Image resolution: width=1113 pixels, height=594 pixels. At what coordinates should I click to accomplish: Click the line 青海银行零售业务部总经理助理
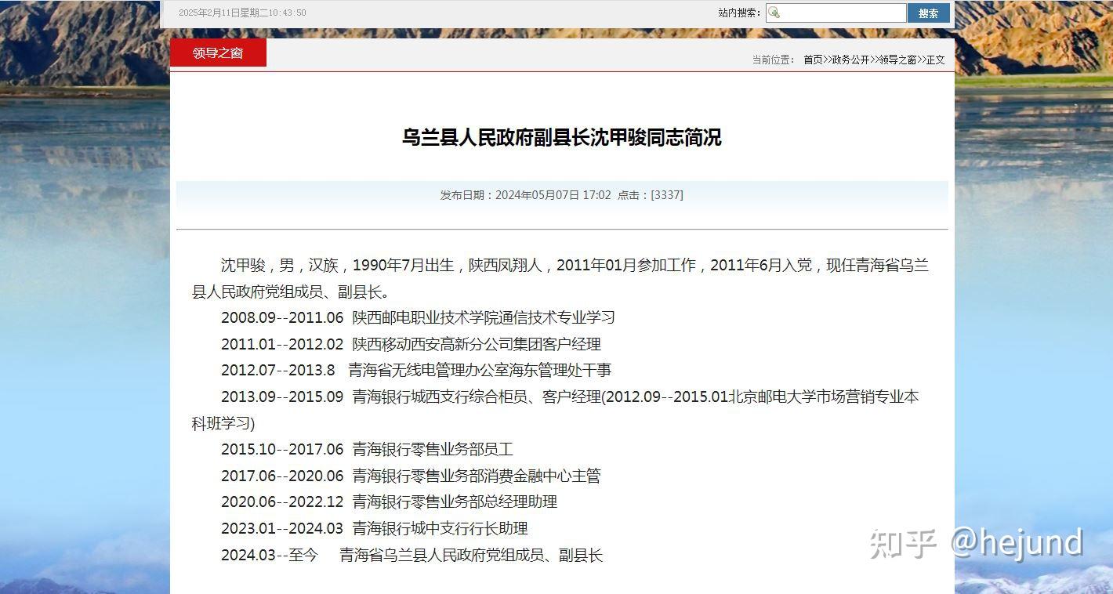[455, 502]
